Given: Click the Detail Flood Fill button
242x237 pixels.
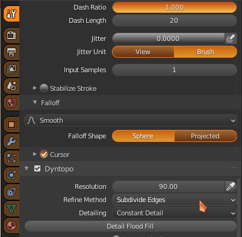Looking at the screenshot, I should pyautogui.click(x=131, y=226).
